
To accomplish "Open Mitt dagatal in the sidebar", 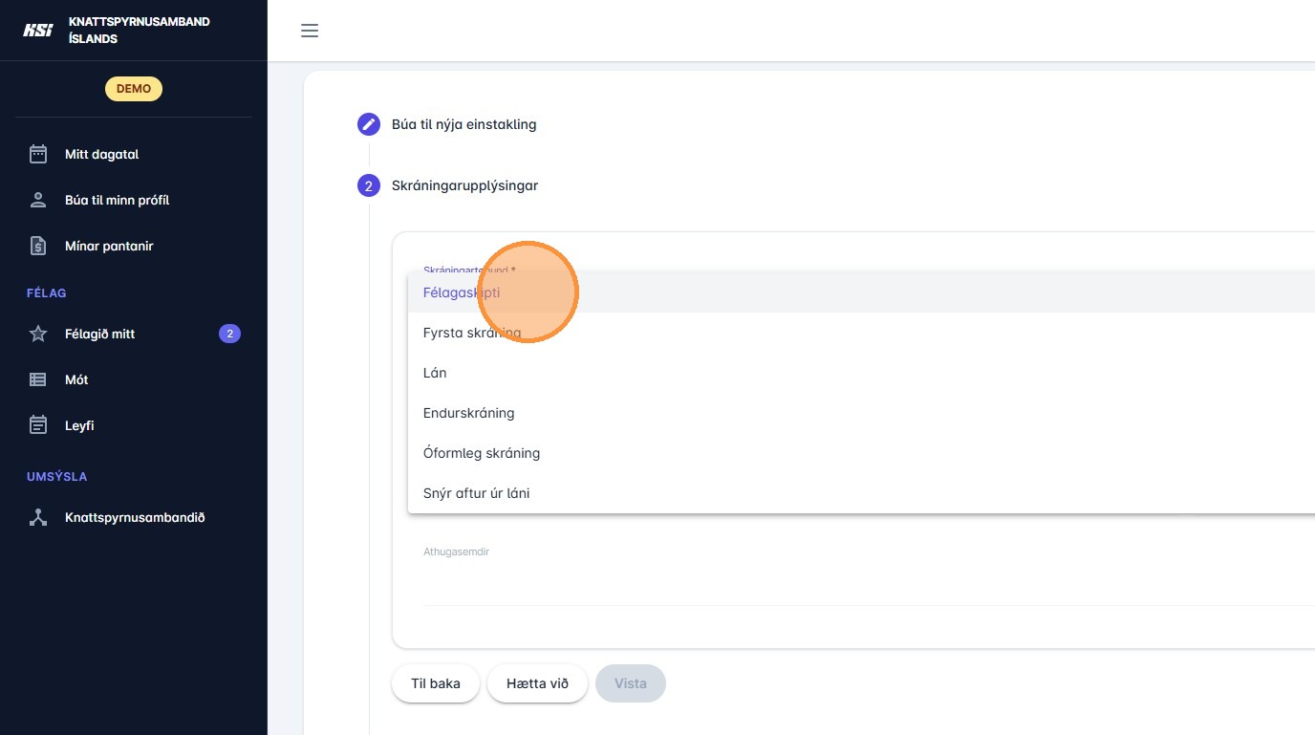I will click(x=102, y=154).
